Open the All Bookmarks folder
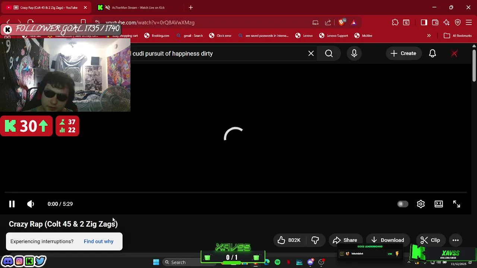The image size is (477, 268). pyautogui.click(x=458, y=36)
